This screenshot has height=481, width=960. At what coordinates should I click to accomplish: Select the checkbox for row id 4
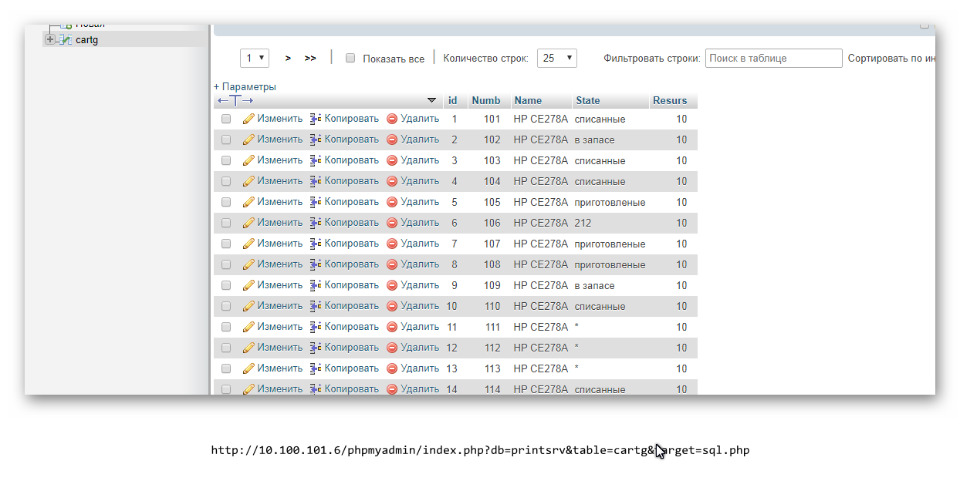tap(226, 181)
